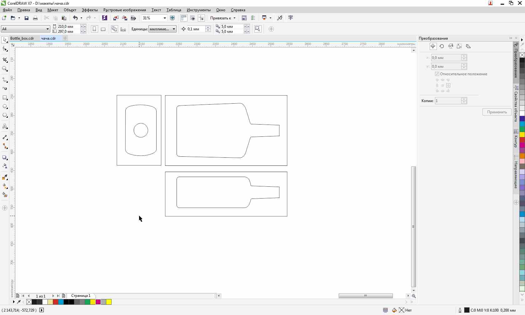The height and width of the screenshot is (315, 525).
Task: Set page orientation to Portrait
Action: pyautogui.click(x=94, y=29)
